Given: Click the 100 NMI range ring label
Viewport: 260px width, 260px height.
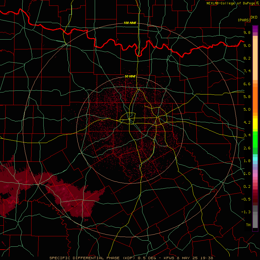Looking at the screenshot, I should (130, 23).
